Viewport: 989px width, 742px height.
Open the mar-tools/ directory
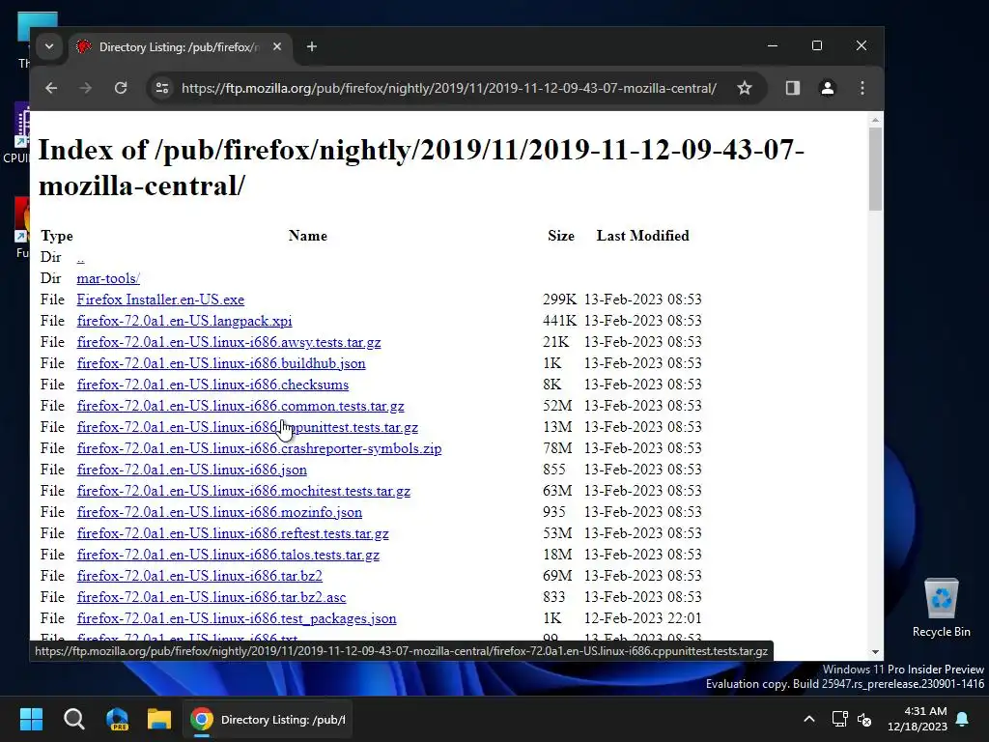point(108,278)
